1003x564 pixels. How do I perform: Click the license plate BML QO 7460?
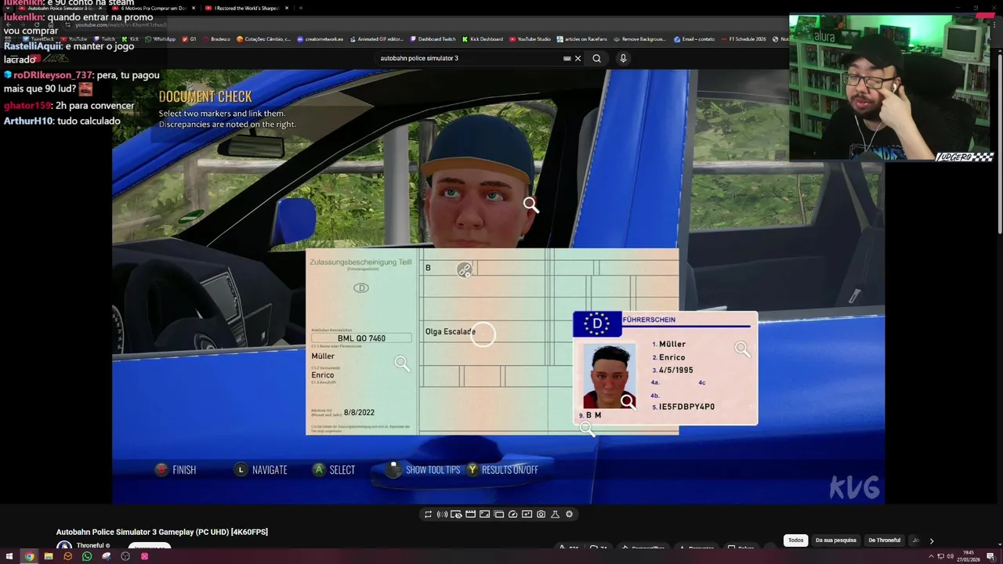(x=361, y=338)
